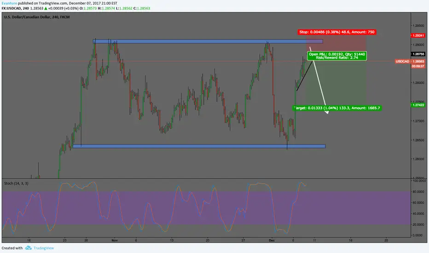
Task: Click the C:1.28563 close value in header
Action: [142, 8]
